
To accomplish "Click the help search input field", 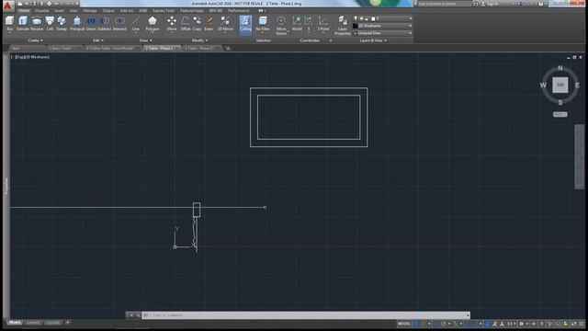I will [x=445, y=4].
